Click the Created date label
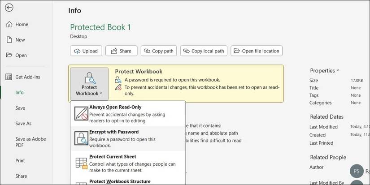Image resolution: width=370 pixels, height=185 pixels. pyautogui.click(x=318, y=135)
